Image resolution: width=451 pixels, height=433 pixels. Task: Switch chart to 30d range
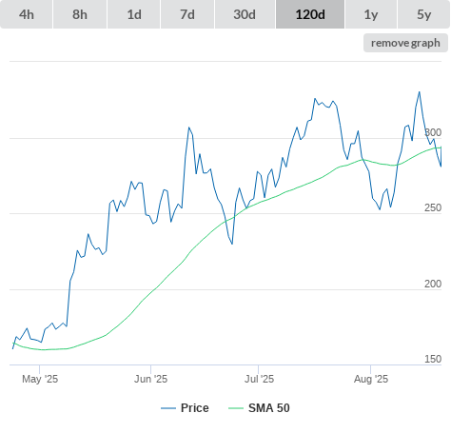(245, 14)
